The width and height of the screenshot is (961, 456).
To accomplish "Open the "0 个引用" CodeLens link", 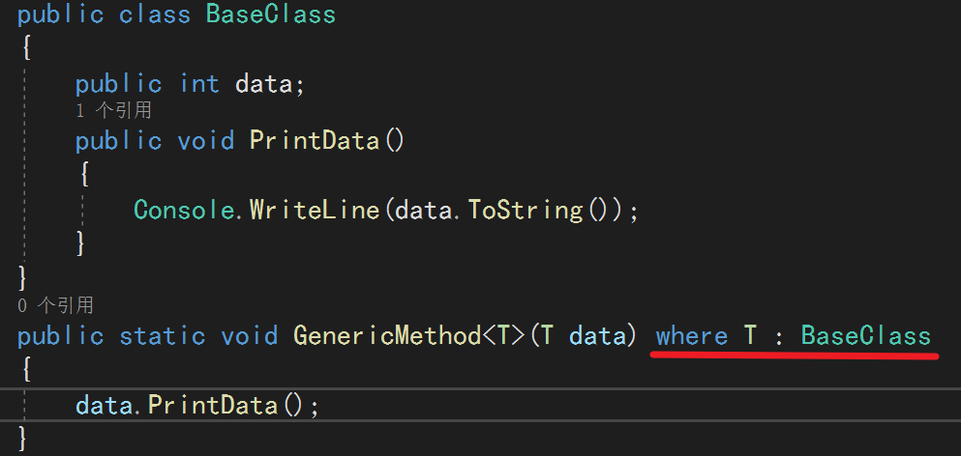I will click(x=55, y=305).
